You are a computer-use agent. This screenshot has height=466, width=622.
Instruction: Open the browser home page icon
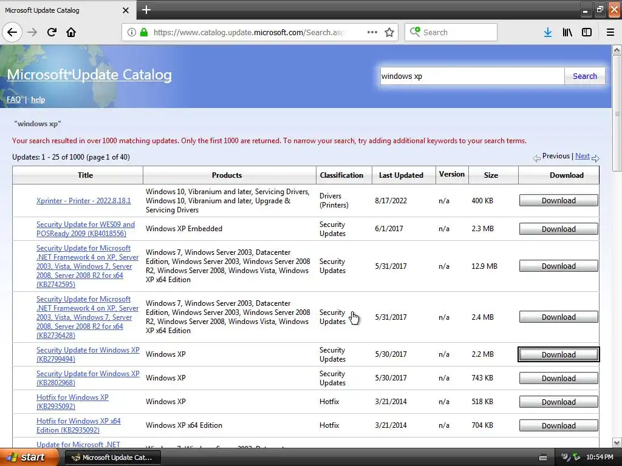[71, 32]
